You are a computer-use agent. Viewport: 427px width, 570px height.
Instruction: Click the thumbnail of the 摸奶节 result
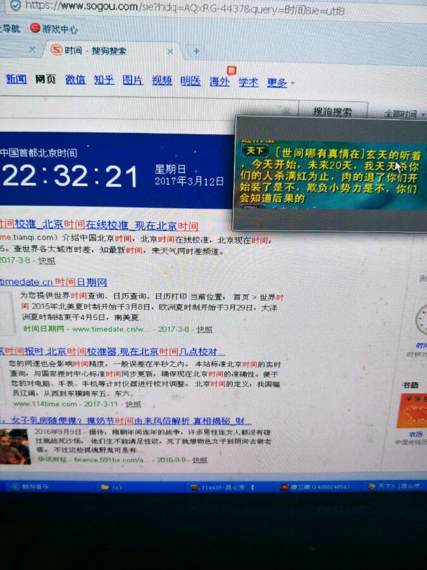[15, 446]
